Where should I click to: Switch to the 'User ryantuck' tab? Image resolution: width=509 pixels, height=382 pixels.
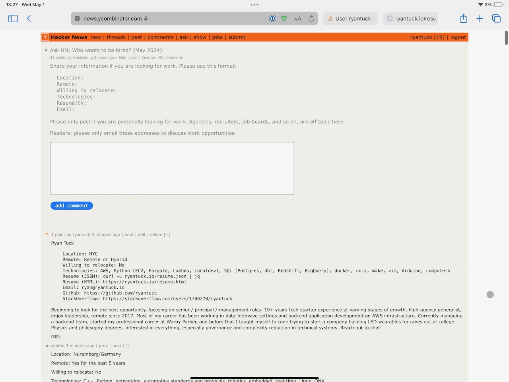coord(351,18)
